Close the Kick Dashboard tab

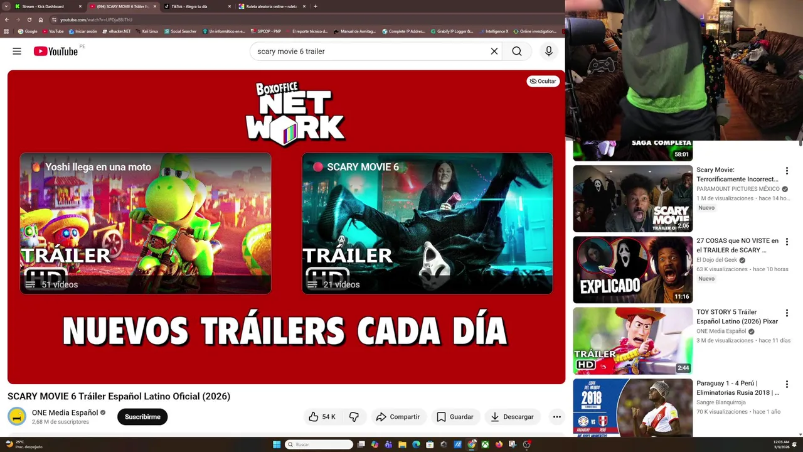point(80,6)
